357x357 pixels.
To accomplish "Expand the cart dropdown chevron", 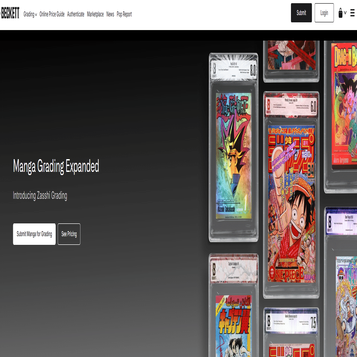I will [x=345, y=13].
